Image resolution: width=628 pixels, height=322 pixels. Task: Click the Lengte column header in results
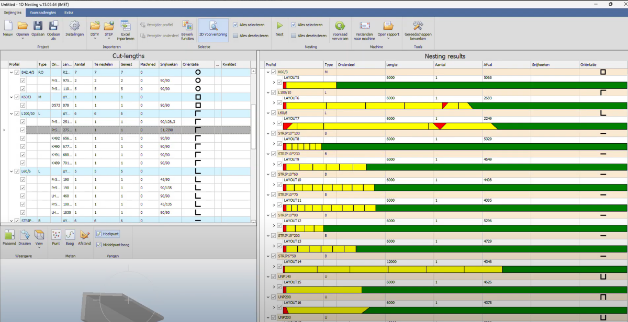click(x=409, y=64)
